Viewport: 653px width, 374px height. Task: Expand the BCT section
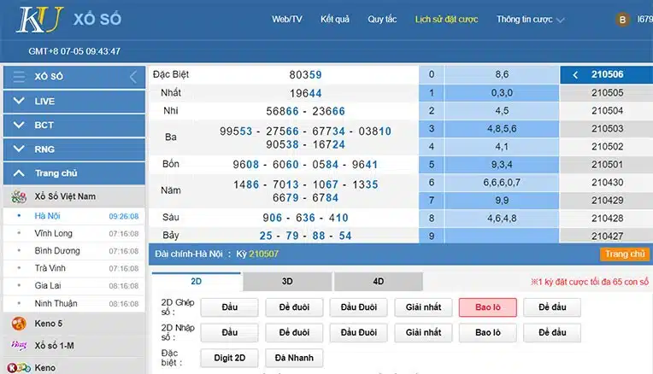click(74, 126)
